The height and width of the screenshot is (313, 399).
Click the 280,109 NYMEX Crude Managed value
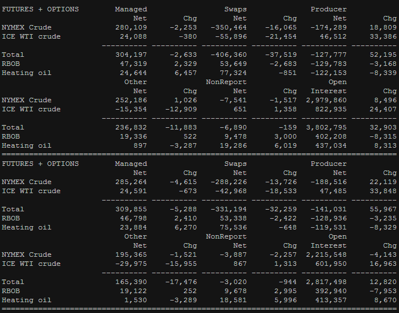point(131,27)
